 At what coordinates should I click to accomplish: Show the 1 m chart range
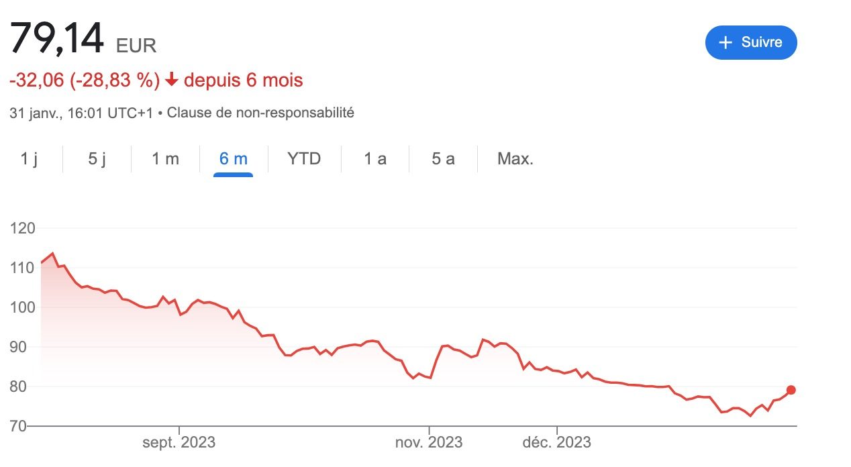point(165,159)
